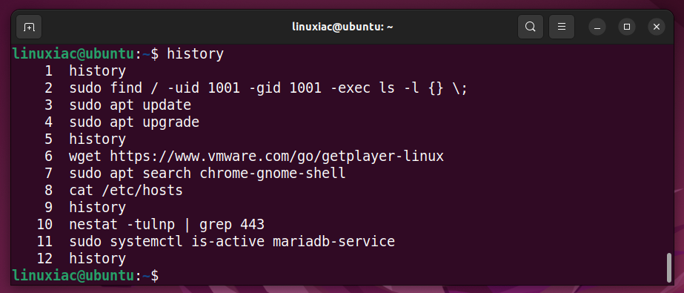Maximize the terminal window
The height and width of the screenshot is (293, 684).
coord(627,27)
